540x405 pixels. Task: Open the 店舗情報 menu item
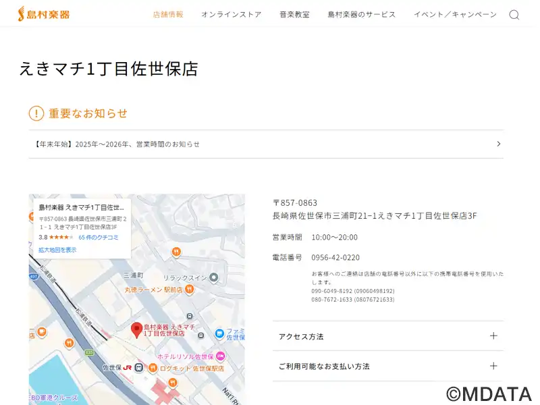coord(168,14)
